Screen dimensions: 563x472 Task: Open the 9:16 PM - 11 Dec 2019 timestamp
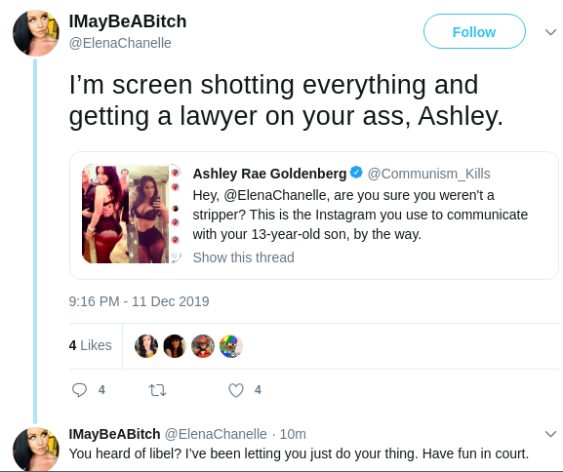(x=139, y=301)
